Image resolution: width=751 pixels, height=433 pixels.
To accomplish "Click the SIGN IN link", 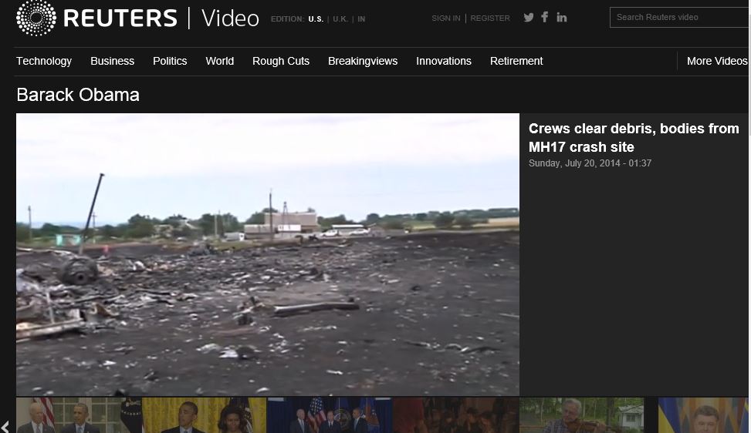I will 446,18.
